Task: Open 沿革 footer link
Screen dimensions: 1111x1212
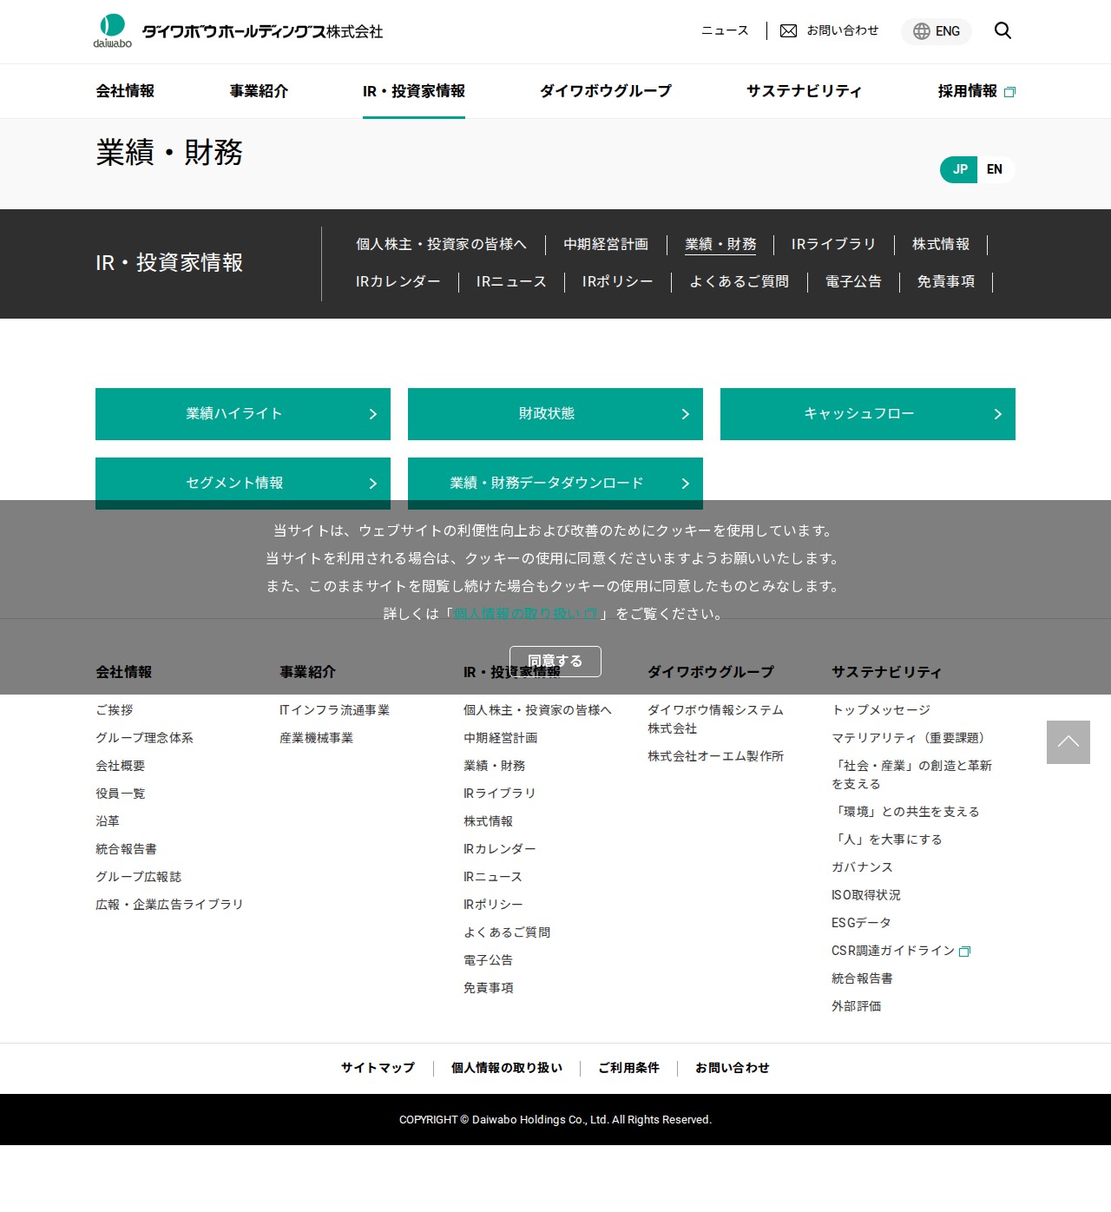Action: point(108,821)
